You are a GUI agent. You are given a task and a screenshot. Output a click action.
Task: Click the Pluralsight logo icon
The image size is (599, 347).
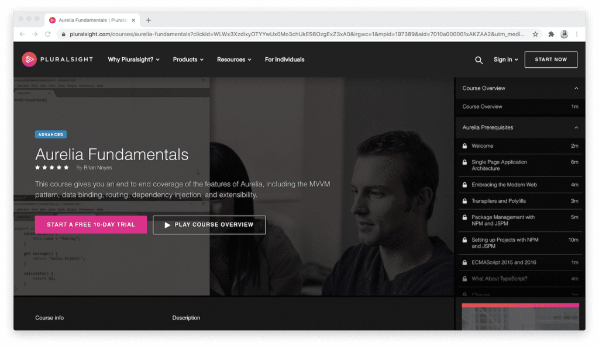(x=29, y=60)
